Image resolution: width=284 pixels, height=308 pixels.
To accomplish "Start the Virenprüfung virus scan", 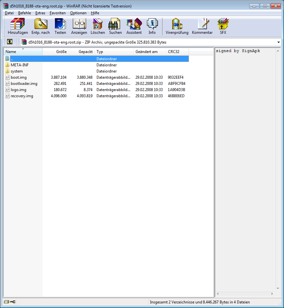I will 177,26.
